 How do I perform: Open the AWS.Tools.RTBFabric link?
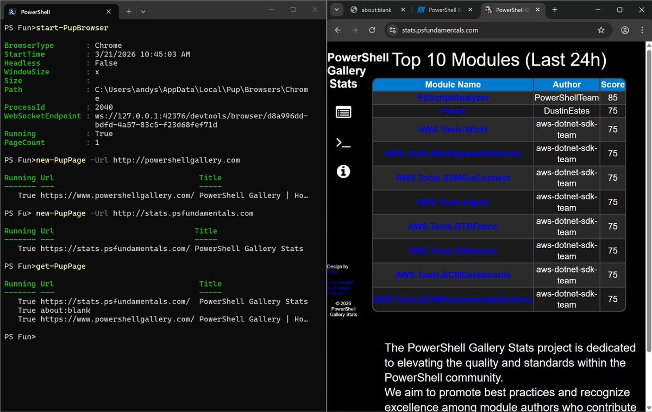pyautogui.click(x=453, y=226)
